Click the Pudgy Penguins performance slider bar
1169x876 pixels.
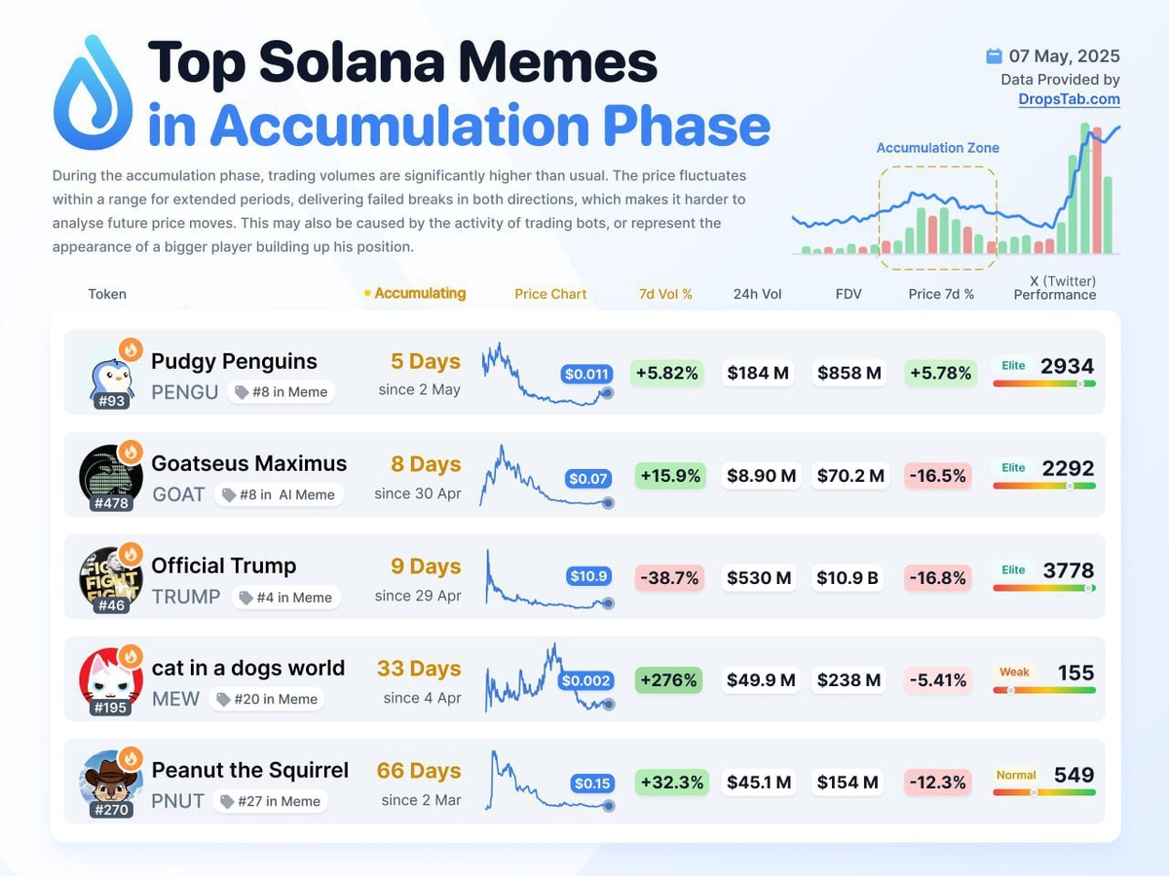1044,384
